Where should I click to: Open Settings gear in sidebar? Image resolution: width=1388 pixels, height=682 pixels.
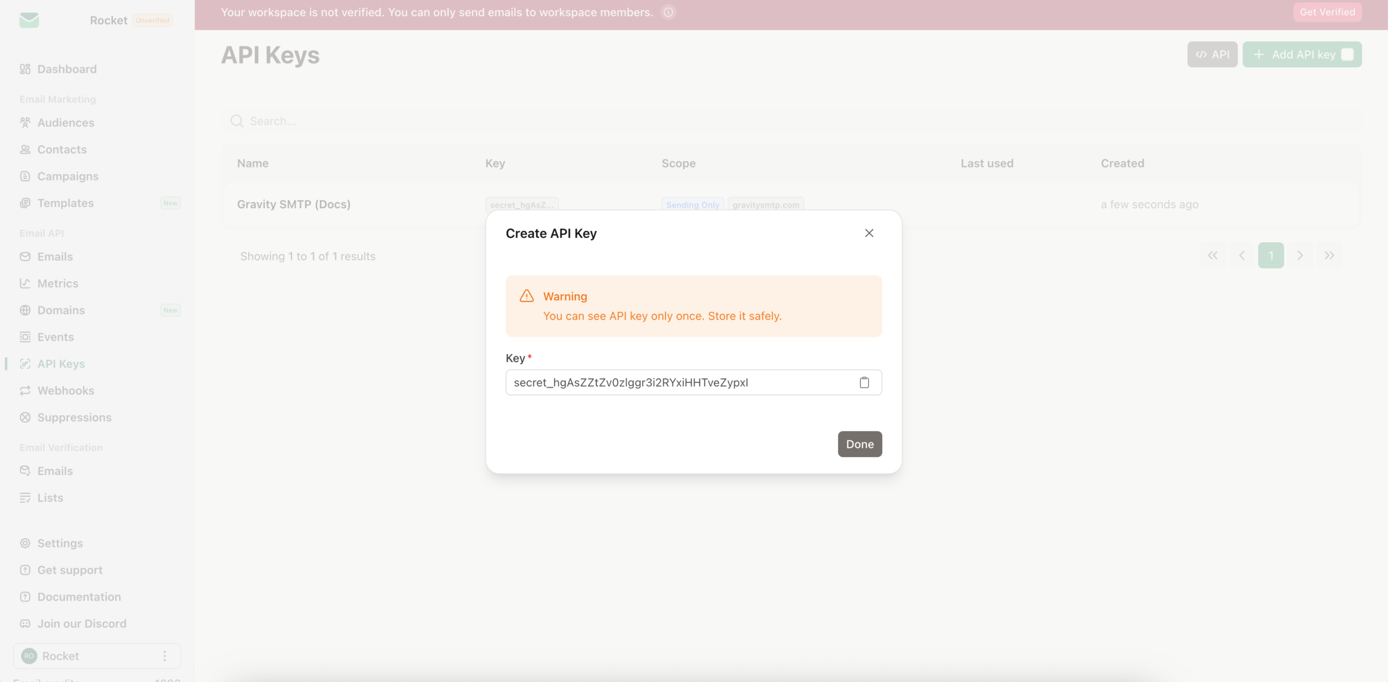[25, 543]
